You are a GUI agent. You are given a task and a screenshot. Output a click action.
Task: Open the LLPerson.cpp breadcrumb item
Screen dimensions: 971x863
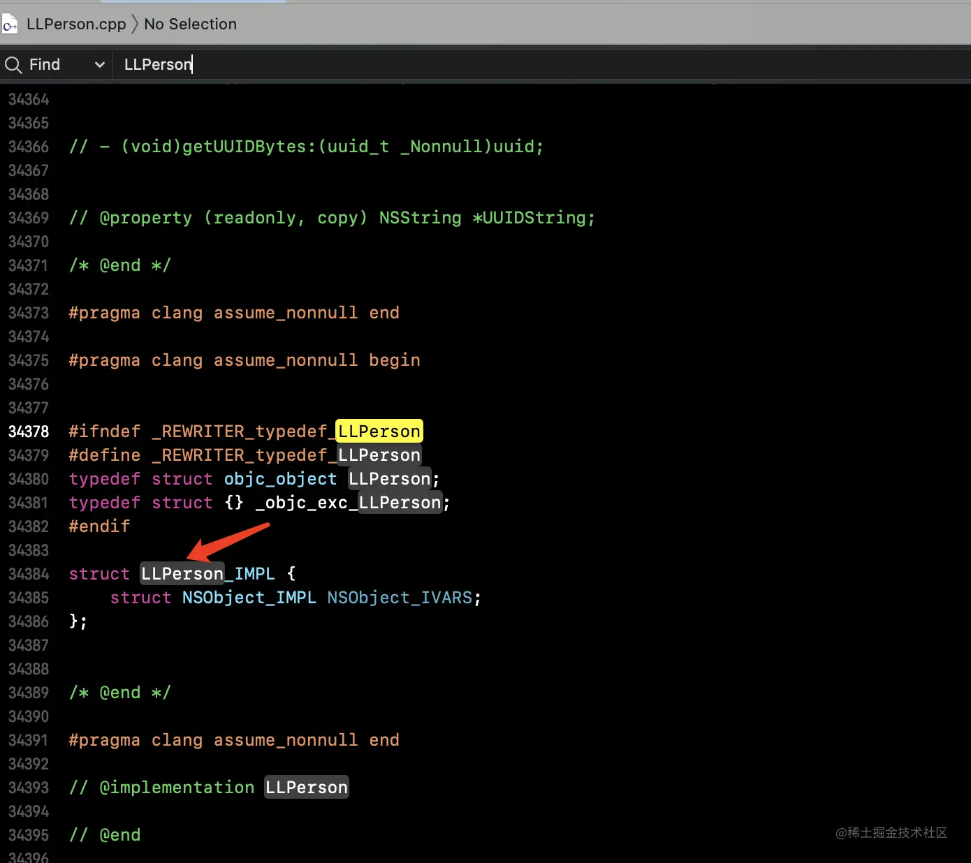click(76, 24)
